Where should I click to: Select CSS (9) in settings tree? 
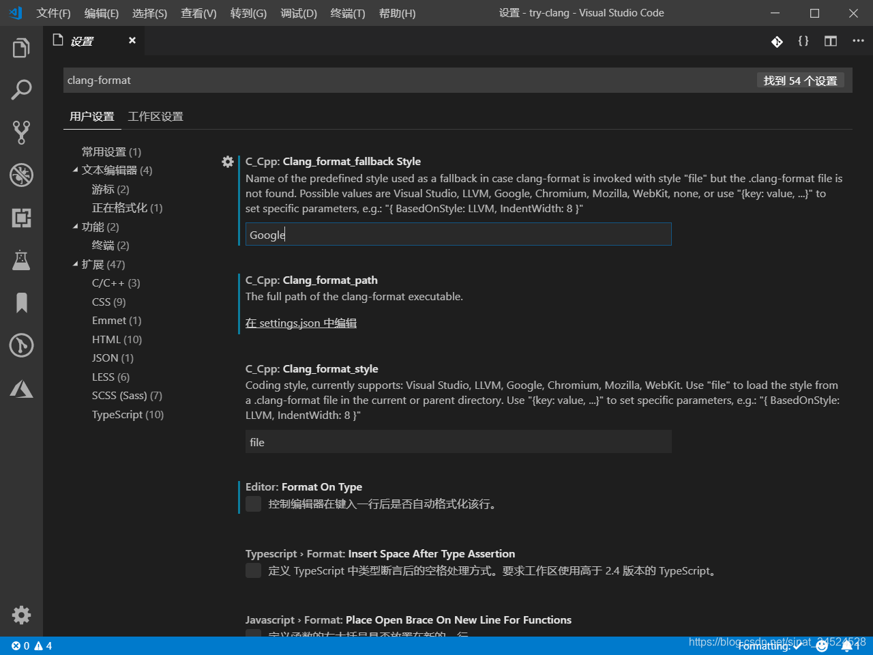point(109,302)
